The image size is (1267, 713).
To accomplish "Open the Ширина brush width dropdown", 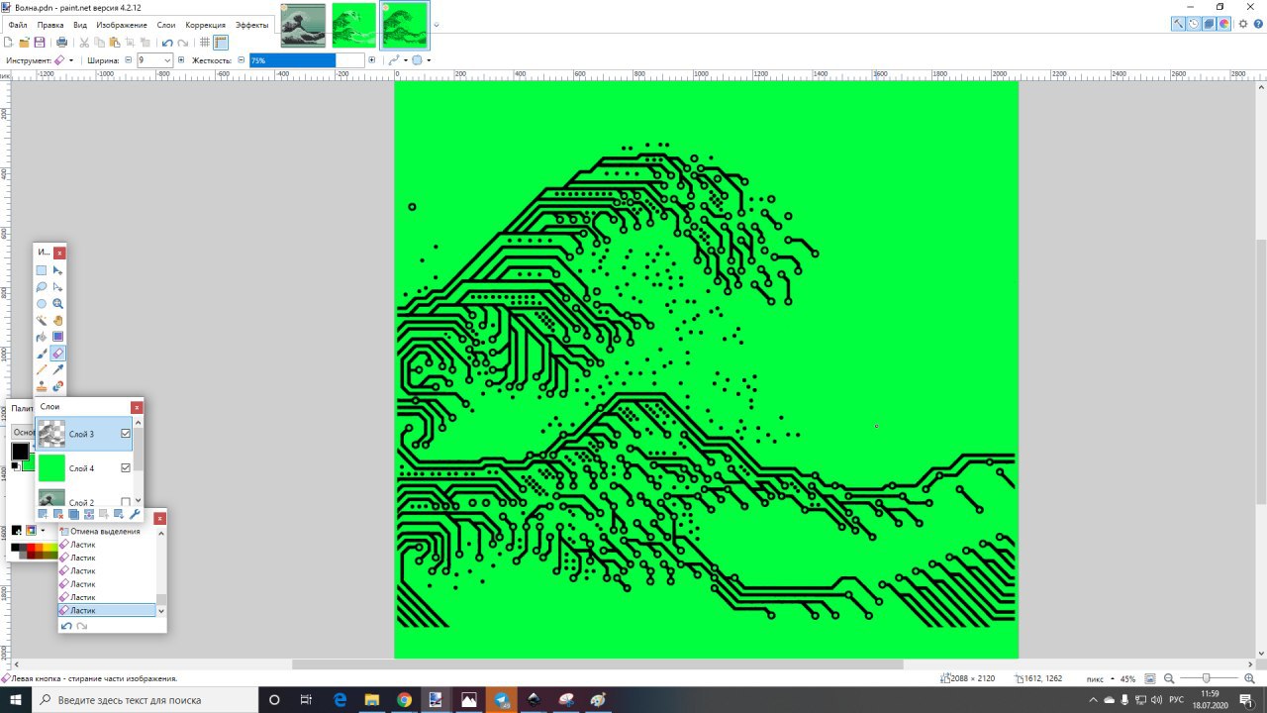I will tap(167, 60).
